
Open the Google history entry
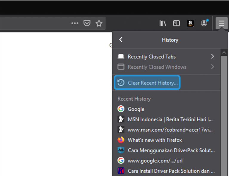pyautogui.click(x=166, y=109)
